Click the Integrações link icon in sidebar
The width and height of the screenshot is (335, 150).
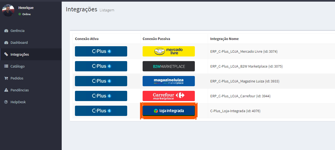(6, 55)
